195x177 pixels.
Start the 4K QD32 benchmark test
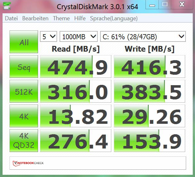click(x=24, y=141)
